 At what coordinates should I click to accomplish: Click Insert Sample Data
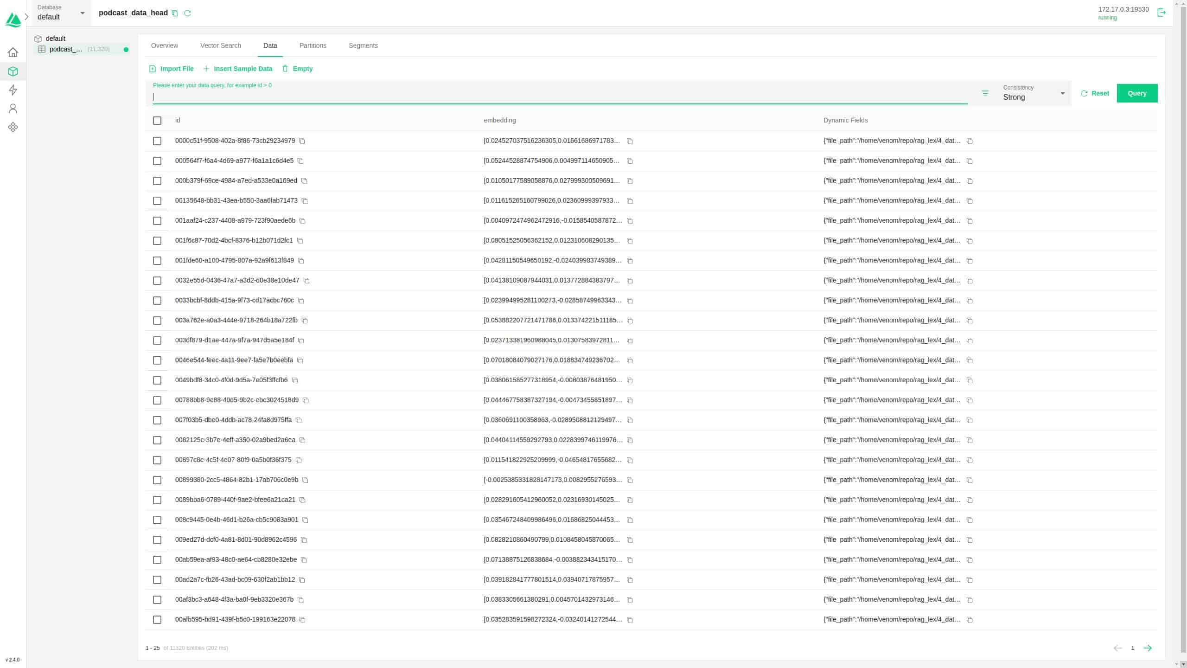tap(238, 69)
